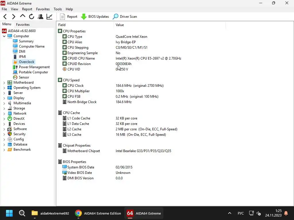Click the Benchmark icon in tree

click(x=10, y=150)
